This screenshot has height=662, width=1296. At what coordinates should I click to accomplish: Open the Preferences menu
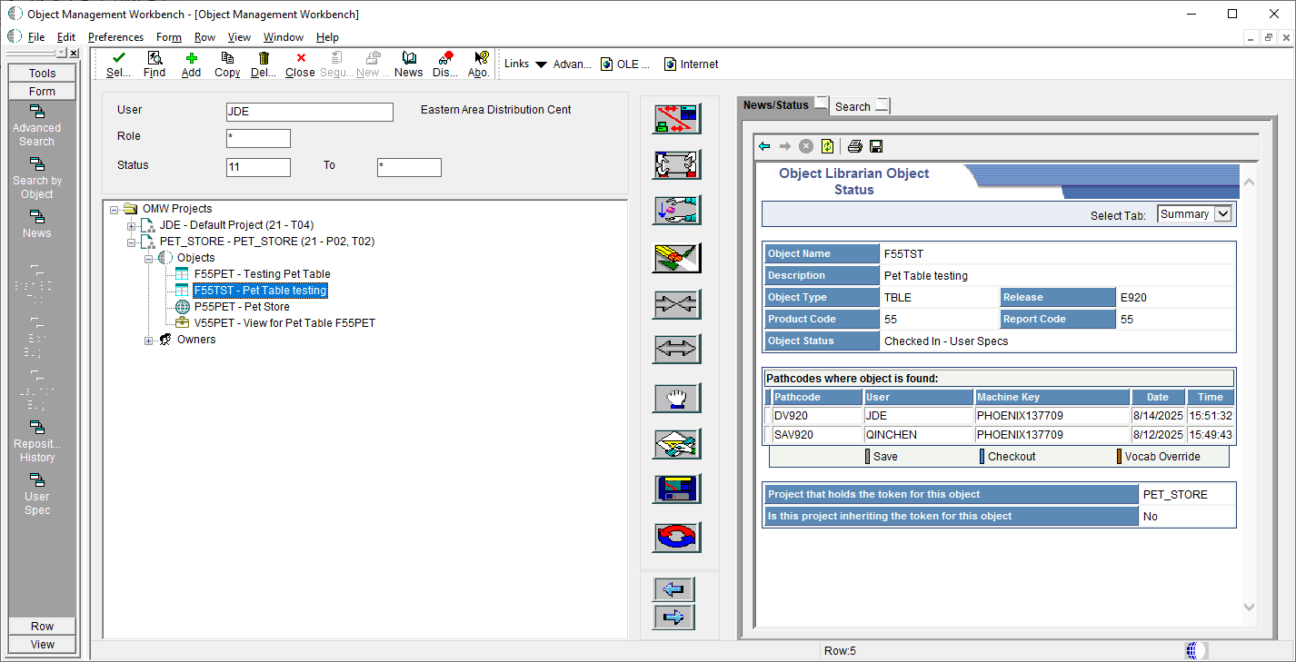115,37
